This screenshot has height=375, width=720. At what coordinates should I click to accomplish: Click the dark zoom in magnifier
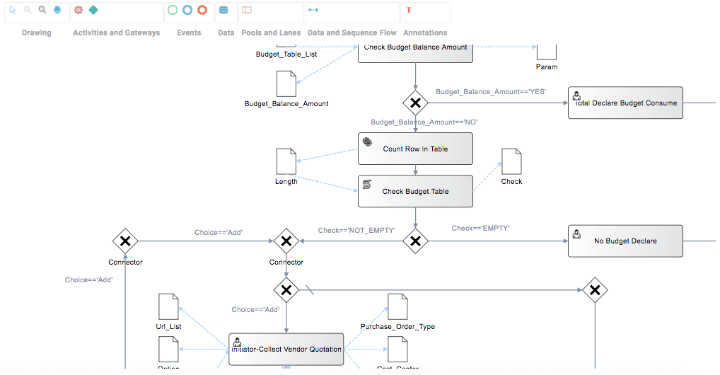(42, 10)
